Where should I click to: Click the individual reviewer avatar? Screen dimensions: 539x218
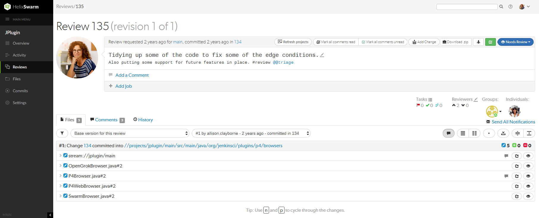[515, 111]
